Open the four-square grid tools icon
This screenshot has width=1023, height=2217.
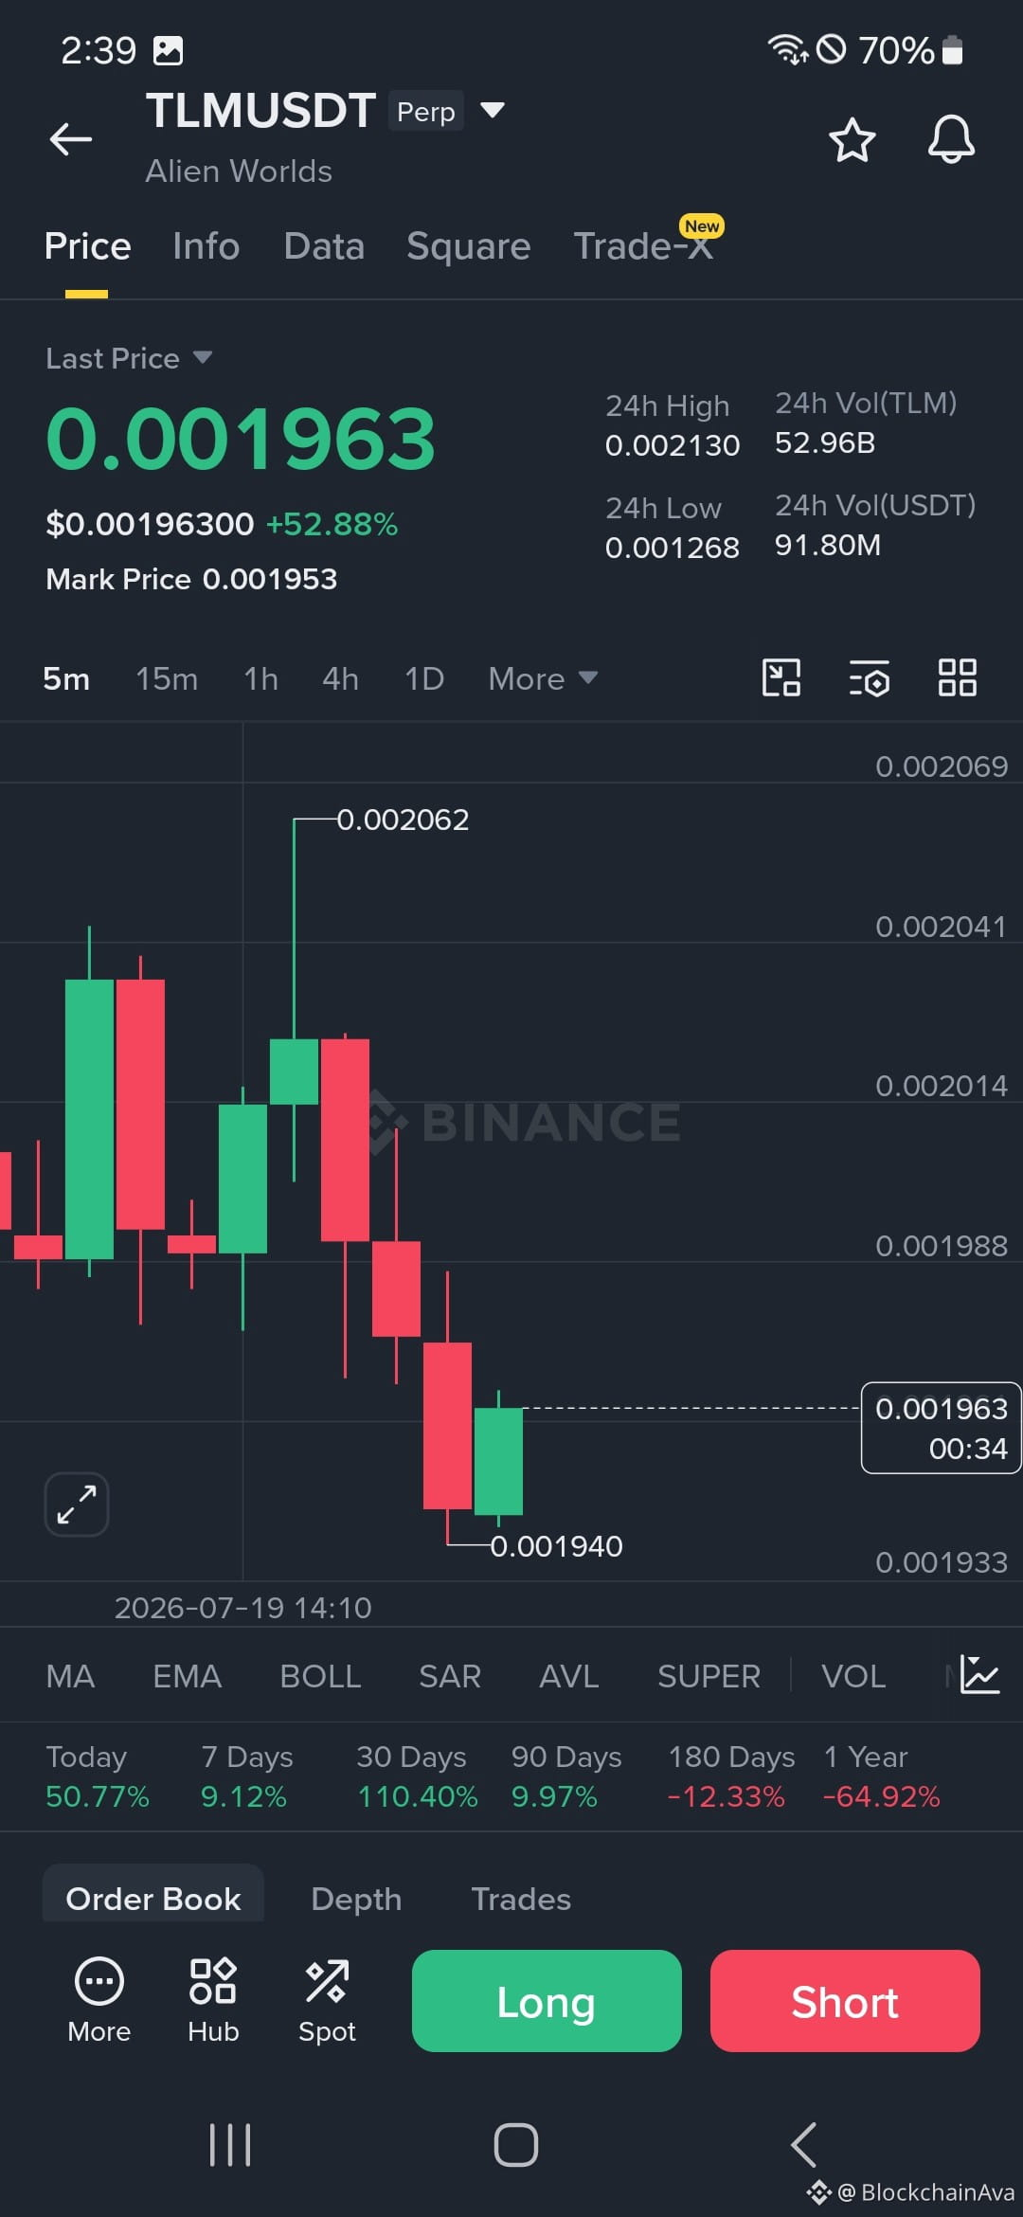pyautogui.click(x=957, y=678)
